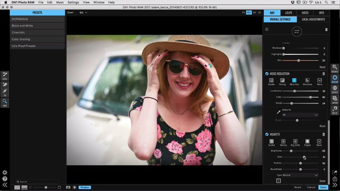Switch to the Effects module
This screenshot has height=191, width=340.
pyautogui.click(x=335, y=89)
